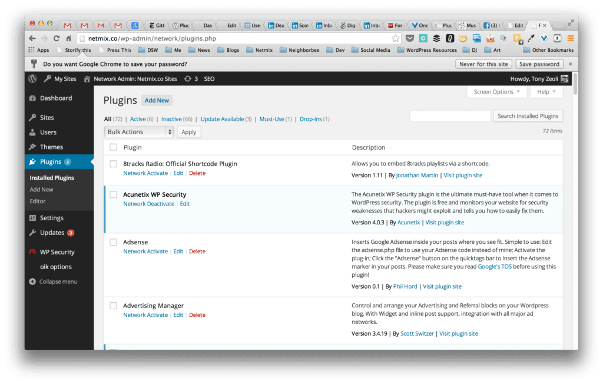Image resolution: width=603 pixels, height=384 pixels.
Task: Check the Advertising Manager plugin checkbox
Action: point(114,306)
